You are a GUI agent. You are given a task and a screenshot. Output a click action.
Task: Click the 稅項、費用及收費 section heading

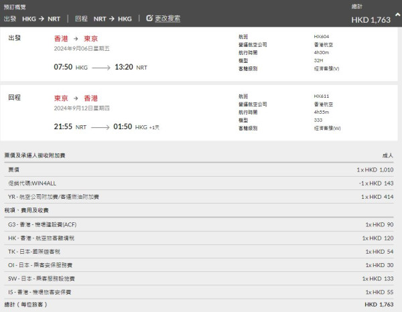click(26, 210)
